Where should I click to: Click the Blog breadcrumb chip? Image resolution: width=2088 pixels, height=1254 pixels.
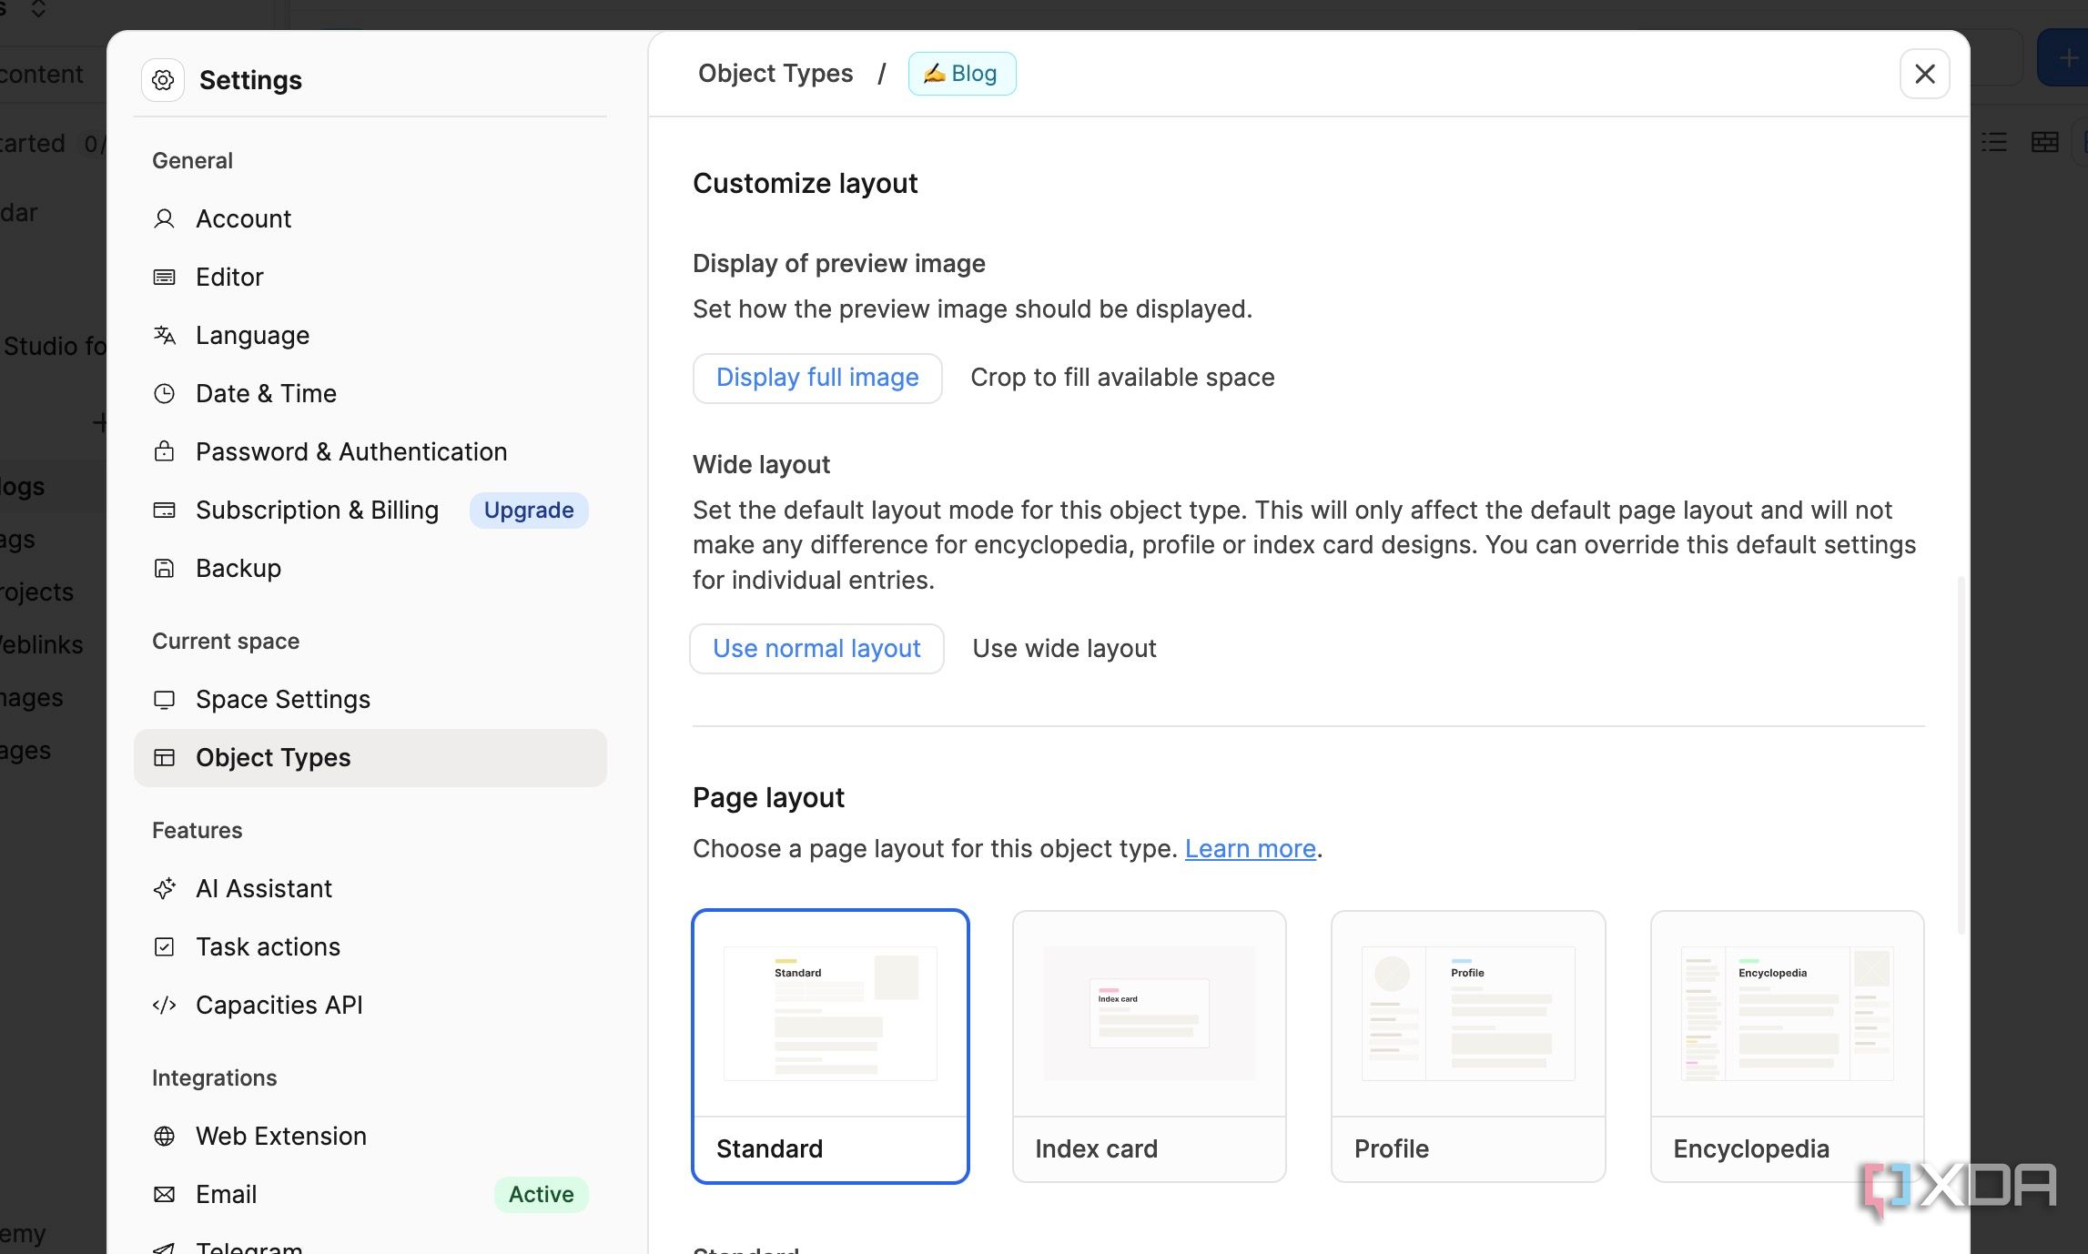click(x=961, y=73)
